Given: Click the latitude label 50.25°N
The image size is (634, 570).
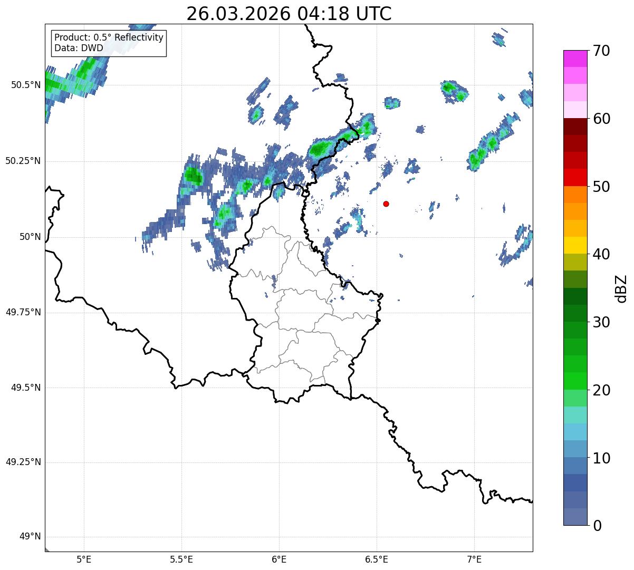Looking at the screenshot, I should coord(23,161).
